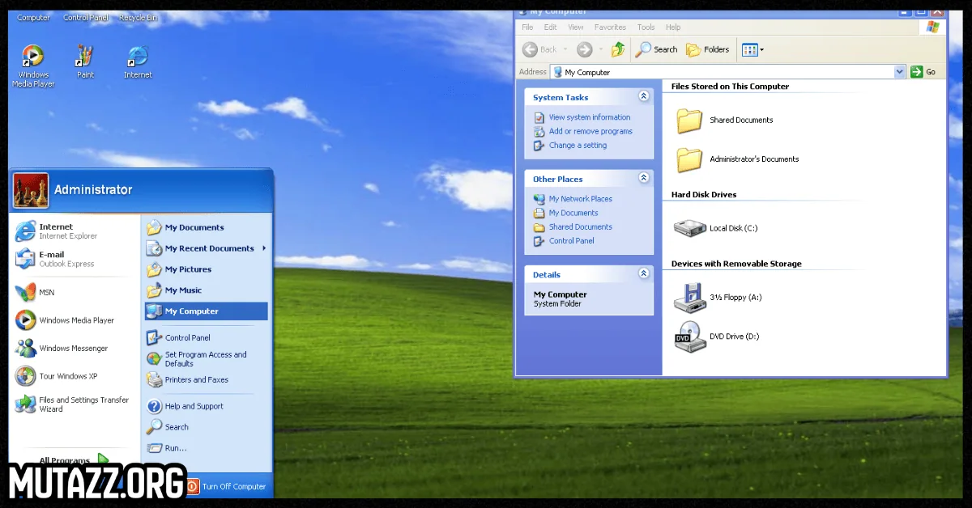Collapse the System Tasks panel
Image resolution: width=972 pixels, height=508 pixels.
point(644,96)
